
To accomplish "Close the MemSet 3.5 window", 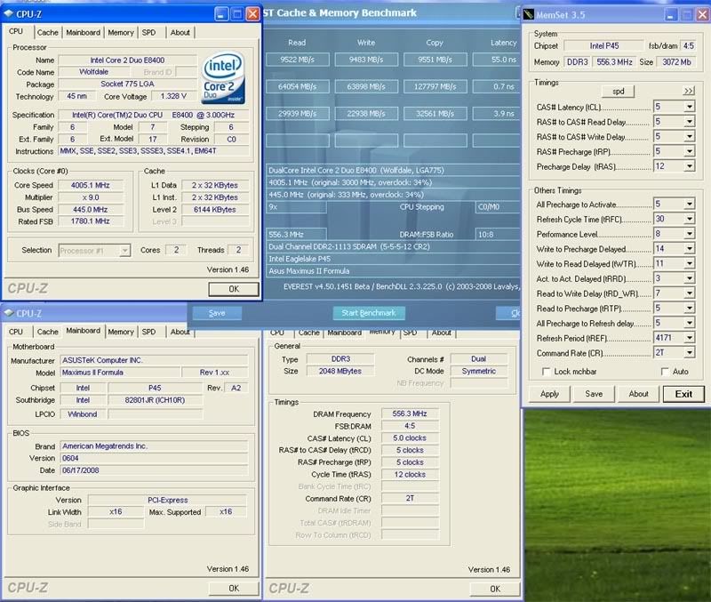I will point(702,14).
